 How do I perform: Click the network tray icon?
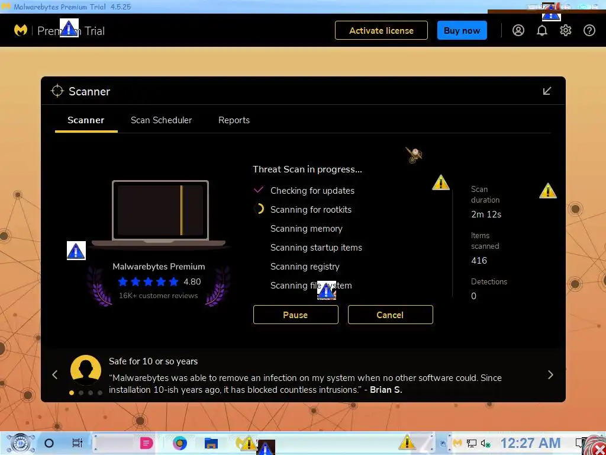472,443
